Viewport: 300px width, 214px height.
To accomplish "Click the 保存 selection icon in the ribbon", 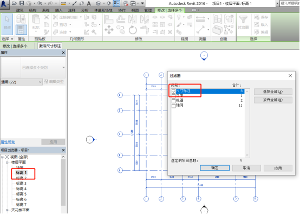I will pyautogui.click(x=261, y=17).
